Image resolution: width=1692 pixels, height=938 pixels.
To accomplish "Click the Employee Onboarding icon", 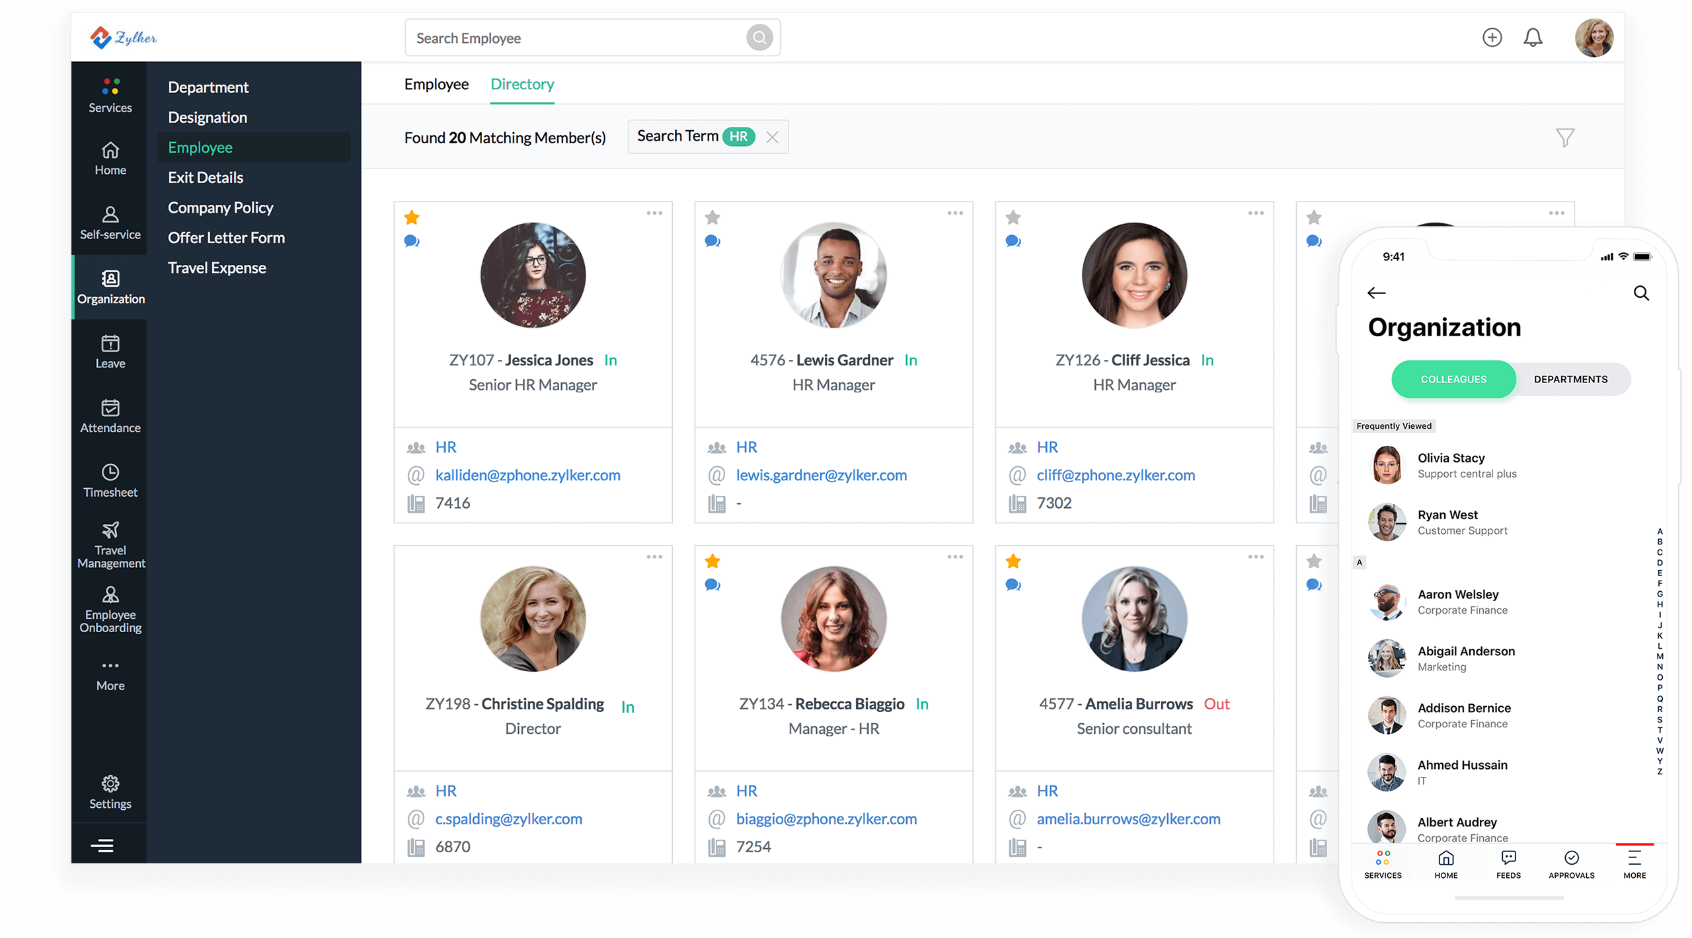I will pos(110,600).
